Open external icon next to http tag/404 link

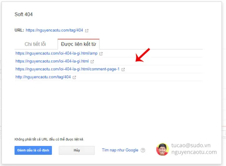74,78
